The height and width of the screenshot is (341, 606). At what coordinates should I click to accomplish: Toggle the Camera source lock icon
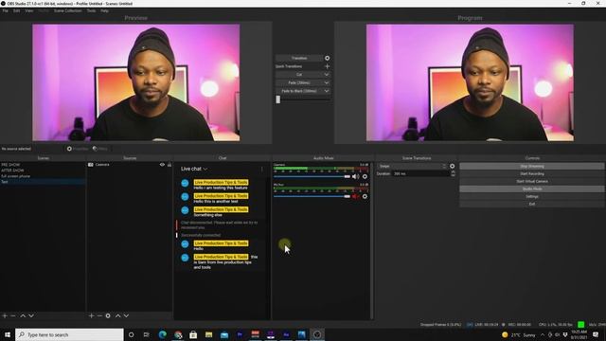(169, 165)
